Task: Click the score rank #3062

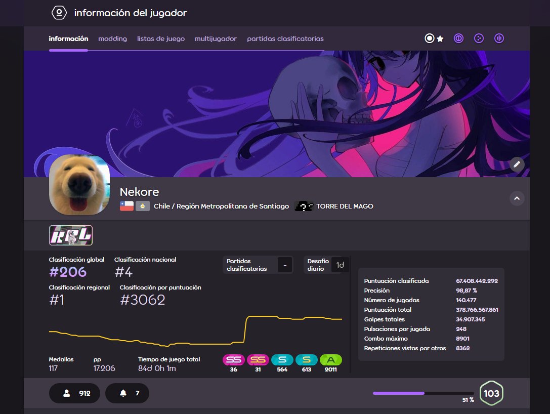Action: [142, 300]
